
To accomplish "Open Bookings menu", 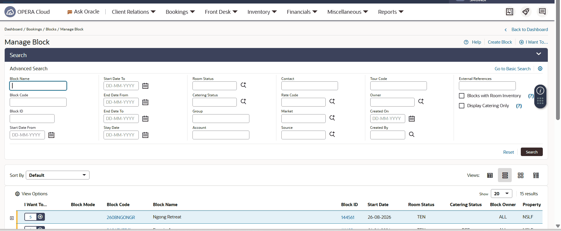I will pyautogui.click(x=180, y=12).
